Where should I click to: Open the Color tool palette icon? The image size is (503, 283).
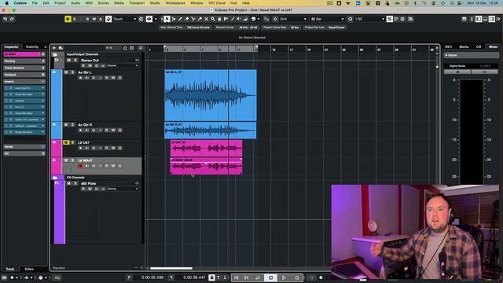pos(253,19)
